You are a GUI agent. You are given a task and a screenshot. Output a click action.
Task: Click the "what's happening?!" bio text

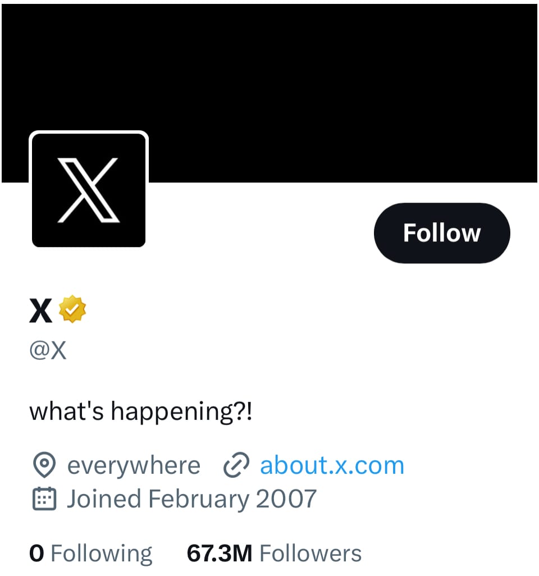(141, 412)
